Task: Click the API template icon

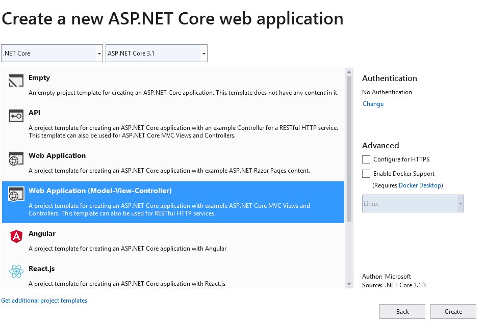Action: pyautogui.click(x=14, y=116)
